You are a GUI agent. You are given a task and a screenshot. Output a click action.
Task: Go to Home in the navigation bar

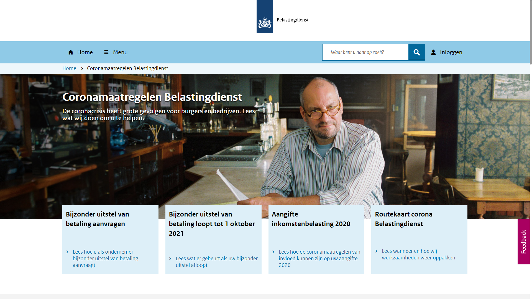point(85,52)
